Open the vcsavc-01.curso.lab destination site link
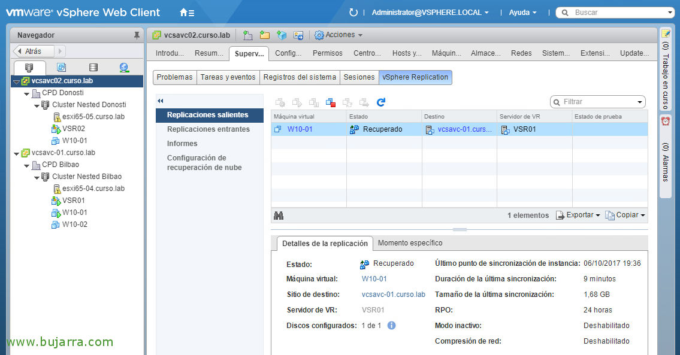Image resolution: width=680 pixels, height=355 pixels. click(x=394, y=295)
